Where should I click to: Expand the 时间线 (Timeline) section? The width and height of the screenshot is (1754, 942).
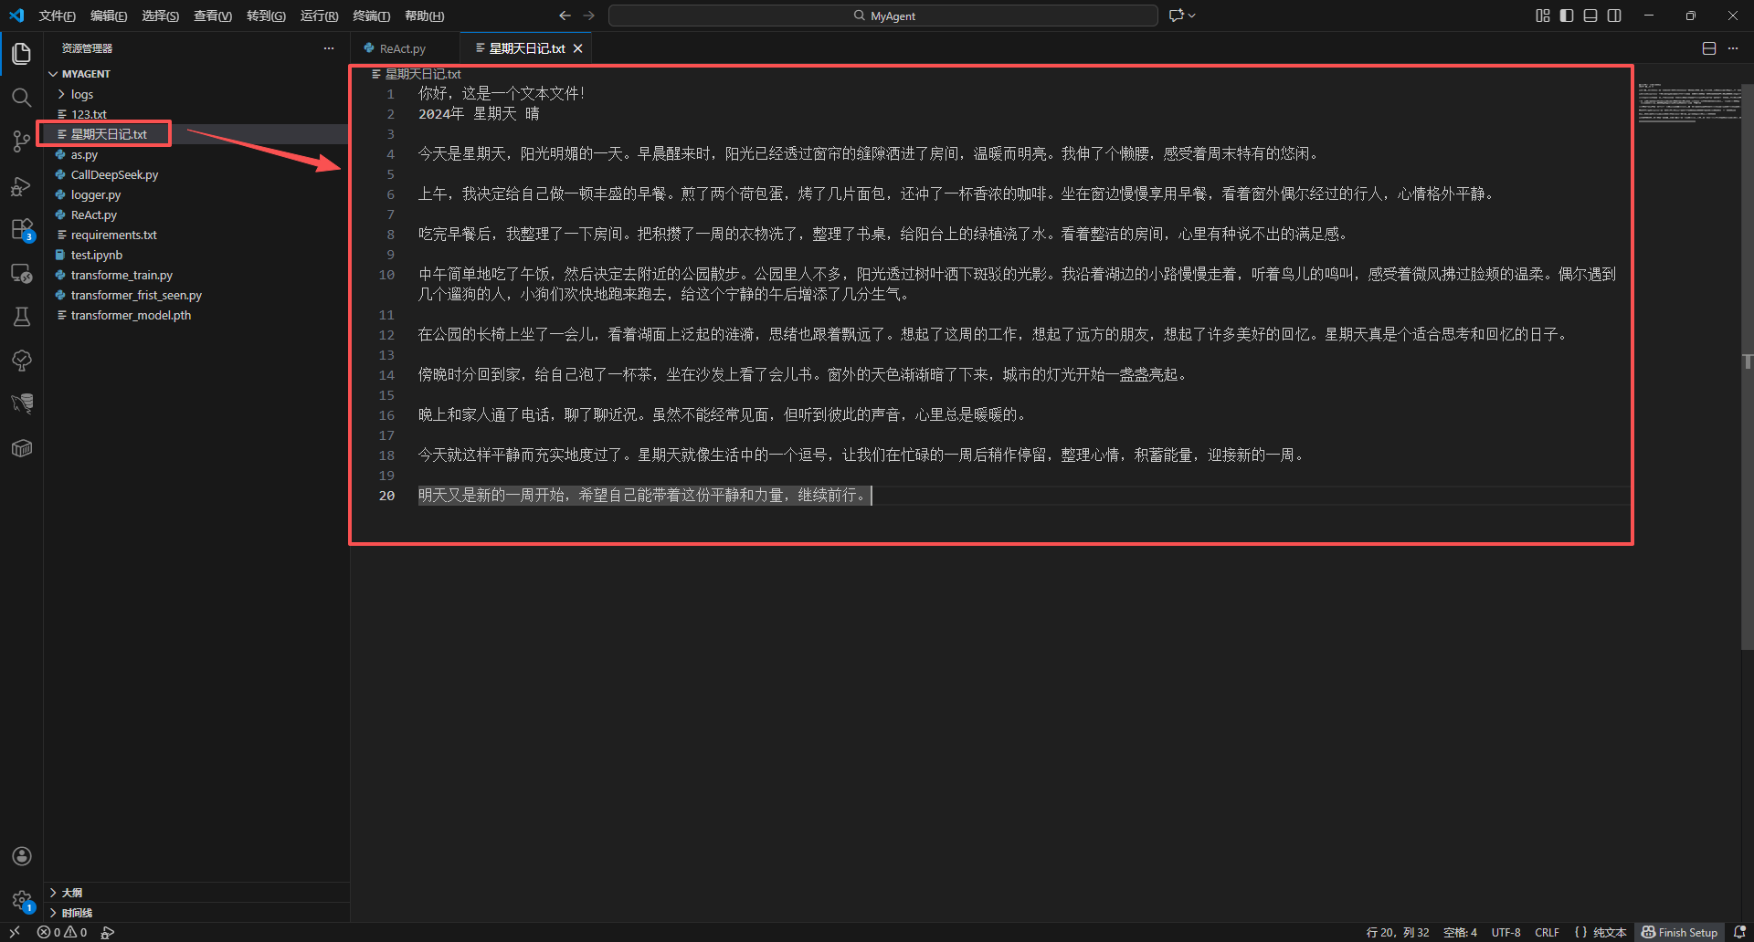point(75,912)
